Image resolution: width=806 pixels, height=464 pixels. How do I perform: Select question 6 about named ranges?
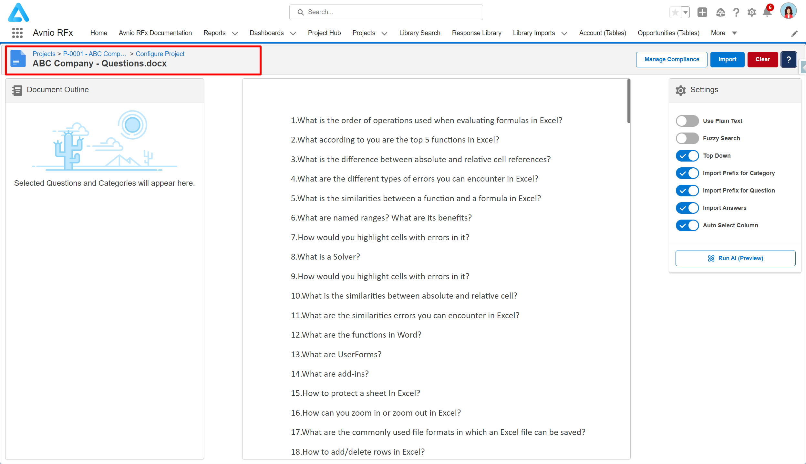(x=381, y=218)
